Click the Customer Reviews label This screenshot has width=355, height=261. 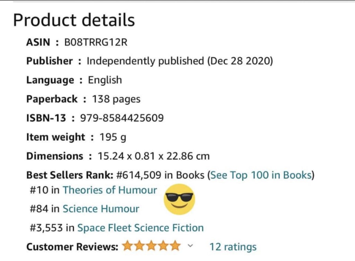[72, 247]
